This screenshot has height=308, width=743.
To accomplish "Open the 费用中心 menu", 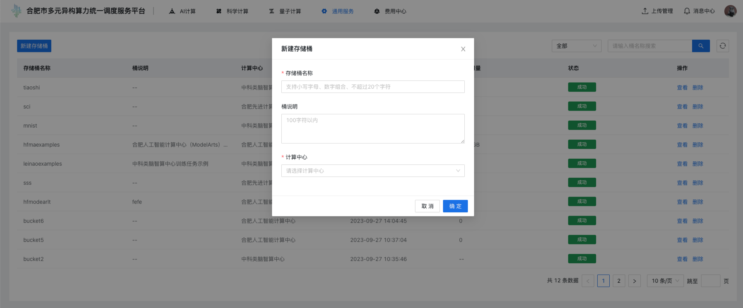I will pyautogui.click(x=390, y=11).
